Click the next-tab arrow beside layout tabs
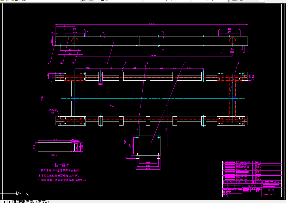 tap(5, 202)
